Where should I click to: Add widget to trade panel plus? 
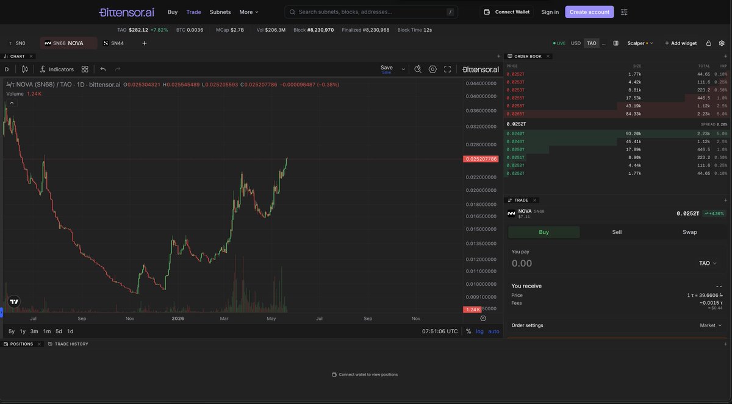[725, 200]
